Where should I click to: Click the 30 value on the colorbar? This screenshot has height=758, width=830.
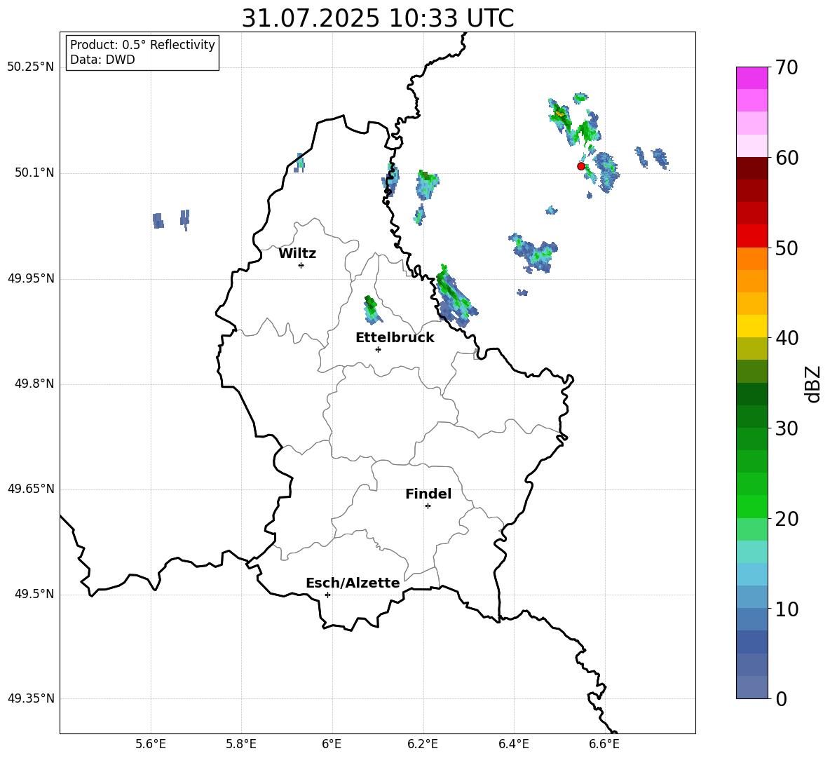click(x=787, y=428)
